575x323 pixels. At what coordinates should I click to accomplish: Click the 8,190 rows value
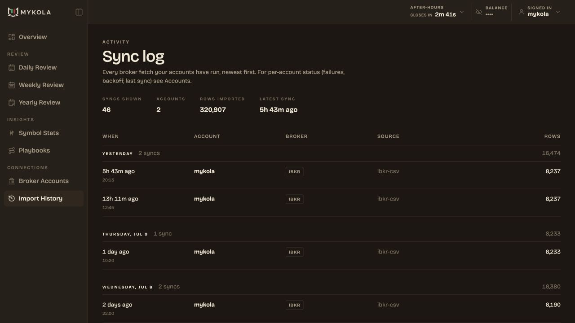click(x=553, y=305)
